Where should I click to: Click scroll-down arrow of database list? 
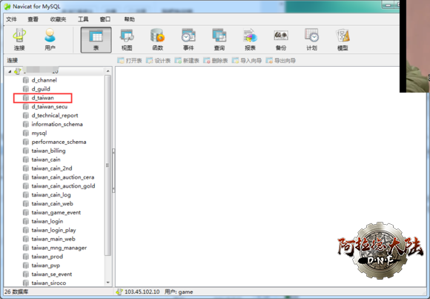tap(108, 282)
